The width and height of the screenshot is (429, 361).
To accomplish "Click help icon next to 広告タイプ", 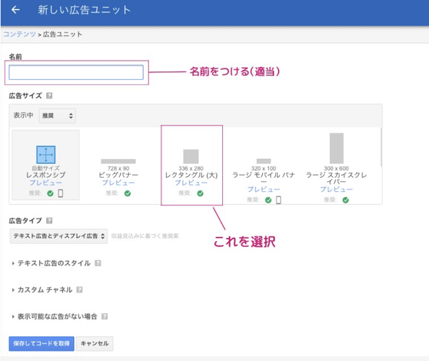I will tap(49, 221).
